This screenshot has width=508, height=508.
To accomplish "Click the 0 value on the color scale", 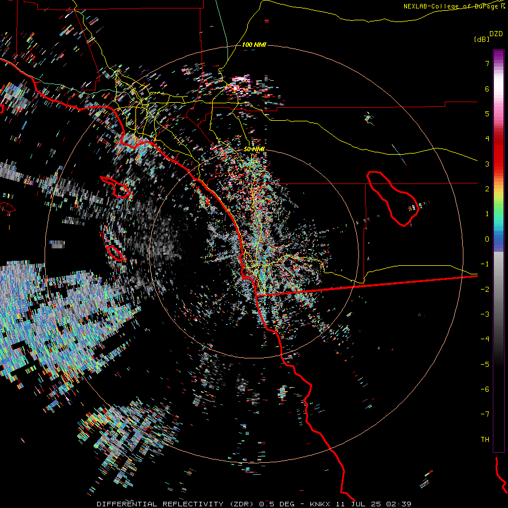I will coord(487,239).
